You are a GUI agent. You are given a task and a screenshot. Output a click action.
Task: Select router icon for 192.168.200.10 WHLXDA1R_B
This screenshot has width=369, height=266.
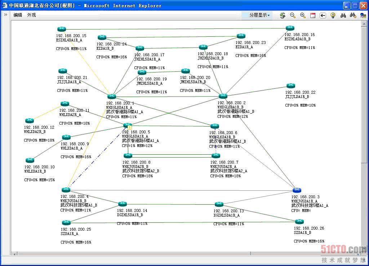[30, 160]
